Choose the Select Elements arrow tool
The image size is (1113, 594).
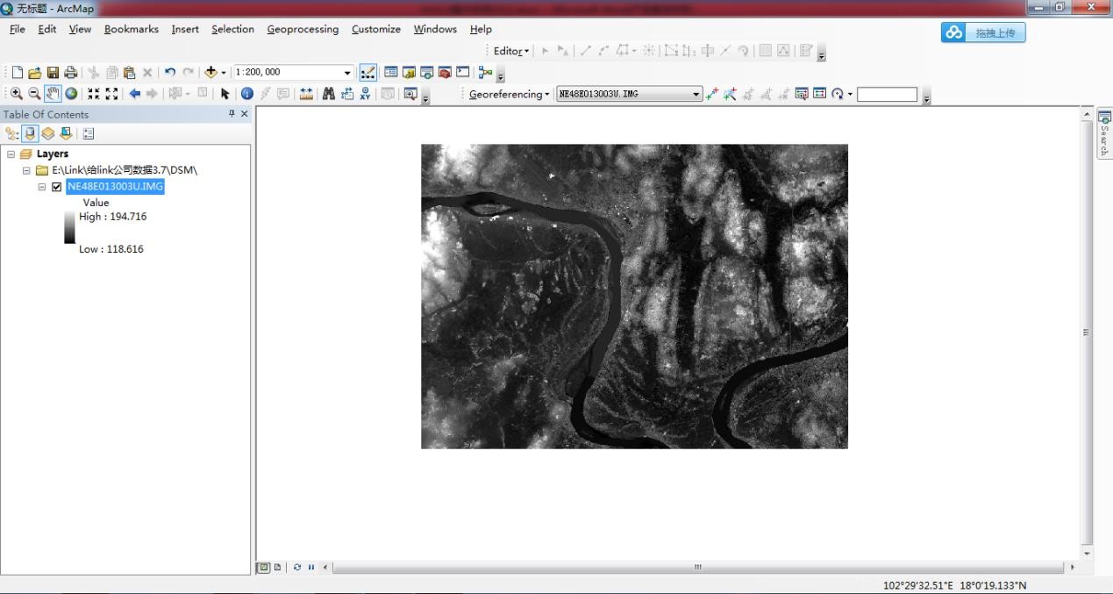tap(225, 94)
